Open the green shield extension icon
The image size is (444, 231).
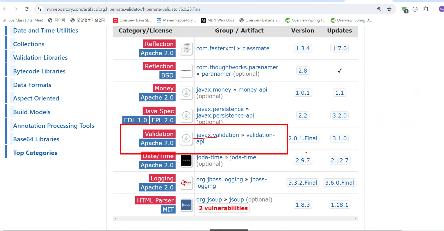405,10
